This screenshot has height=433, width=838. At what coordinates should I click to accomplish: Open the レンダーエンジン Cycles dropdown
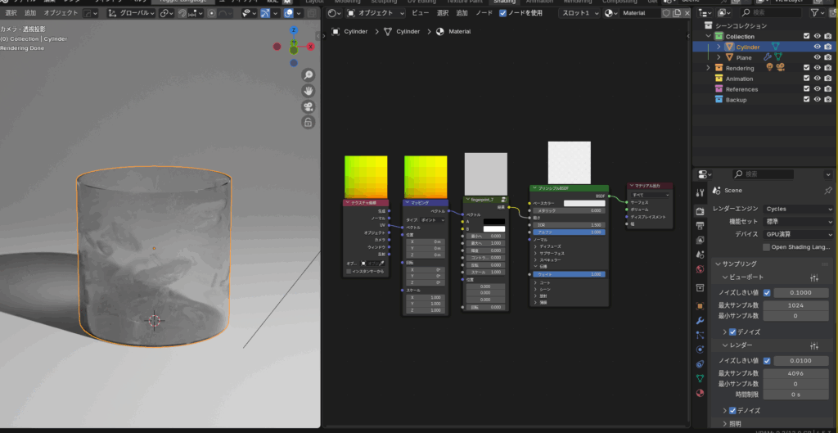pyautogui.click(x=798, y=209)
